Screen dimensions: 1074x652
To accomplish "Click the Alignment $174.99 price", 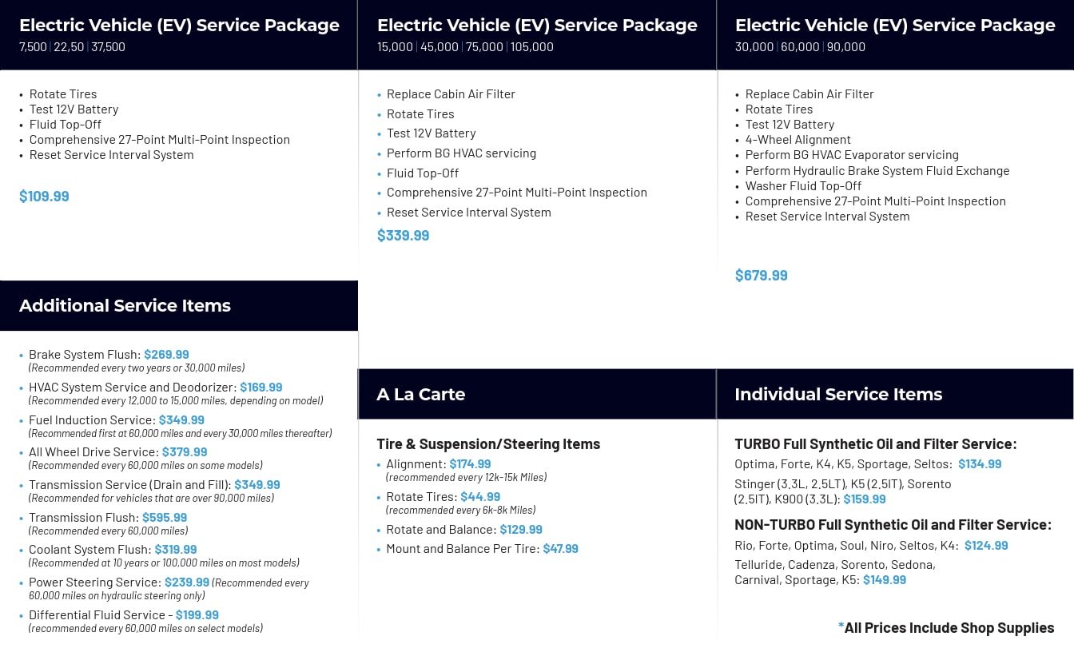I will (x=470, y=464).
